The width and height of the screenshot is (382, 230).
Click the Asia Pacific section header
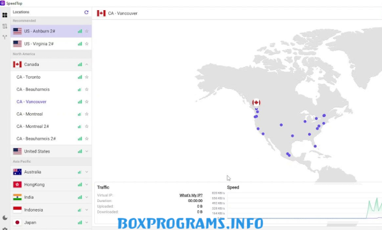[22, 161]
